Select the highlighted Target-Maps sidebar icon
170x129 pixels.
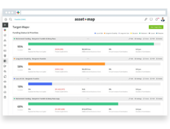coord(5,61)
